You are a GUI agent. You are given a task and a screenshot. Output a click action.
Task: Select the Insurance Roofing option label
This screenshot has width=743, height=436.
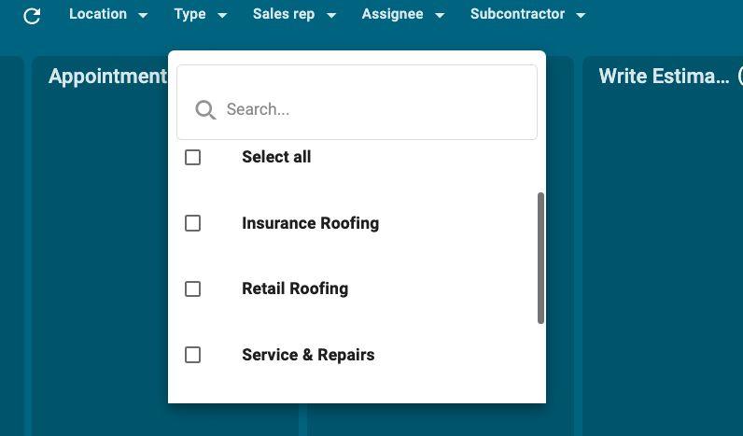tap(310, 223)
